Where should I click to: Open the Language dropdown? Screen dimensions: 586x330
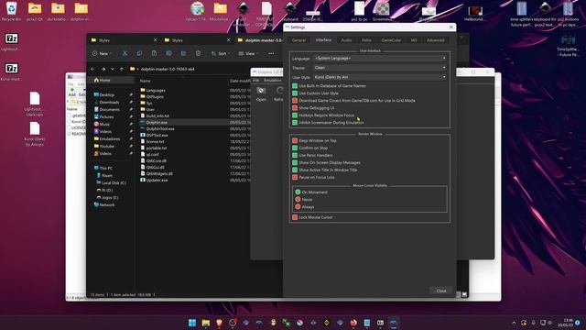click(380, 59)
